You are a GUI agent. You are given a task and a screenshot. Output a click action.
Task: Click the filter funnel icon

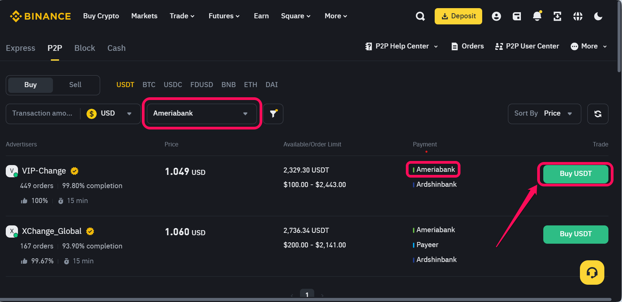(x=273, y=114)
